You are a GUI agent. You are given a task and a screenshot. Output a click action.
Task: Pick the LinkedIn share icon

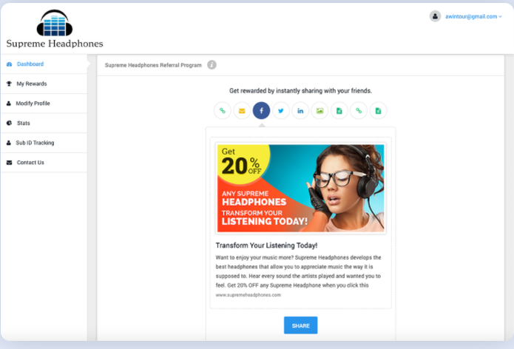pos(300,111)
